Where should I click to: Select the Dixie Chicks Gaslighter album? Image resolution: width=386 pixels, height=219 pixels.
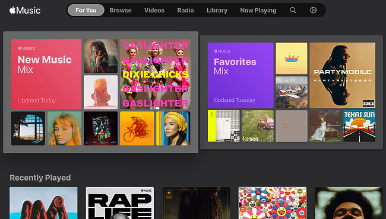click(x=155, y=74)
